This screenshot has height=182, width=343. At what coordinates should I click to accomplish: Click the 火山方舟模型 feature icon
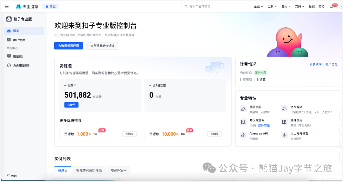(x=284, y=135)
